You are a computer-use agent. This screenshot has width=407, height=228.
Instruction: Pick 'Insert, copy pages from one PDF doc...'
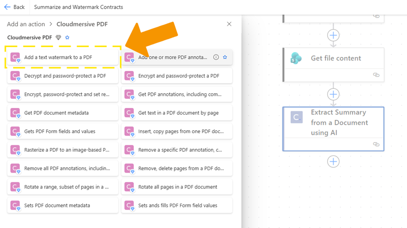point(177,131)
